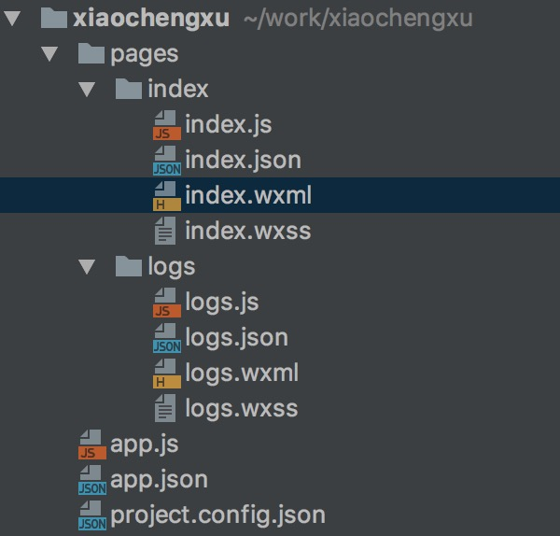Collapse the logs folder disclosure triangle
The image size is (560, 536).
point(87,267)
